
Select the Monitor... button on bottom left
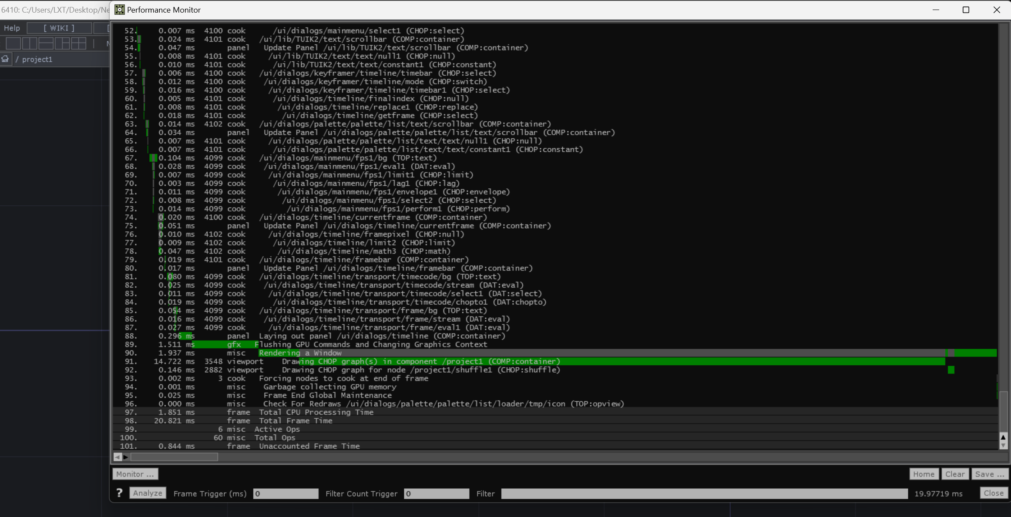click(x=134, y=474)
